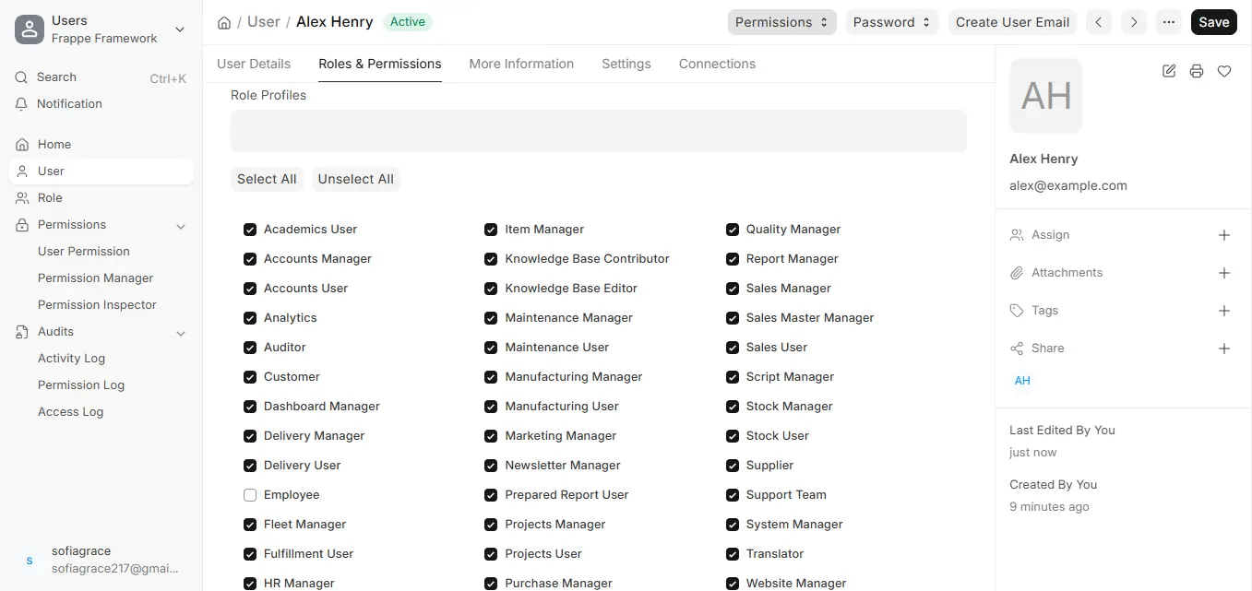Click the Users app logo icon

(x=30, y=30)
